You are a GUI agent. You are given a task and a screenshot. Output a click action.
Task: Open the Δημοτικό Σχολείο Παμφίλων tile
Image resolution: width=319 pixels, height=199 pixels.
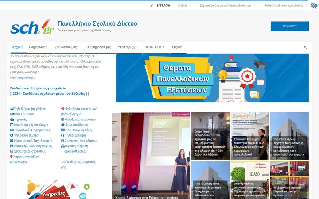click(289, 180)
